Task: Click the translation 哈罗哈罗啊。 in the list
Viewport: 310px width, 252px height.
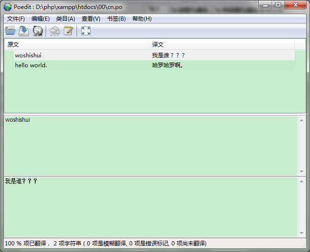Action: pos(168,65)
